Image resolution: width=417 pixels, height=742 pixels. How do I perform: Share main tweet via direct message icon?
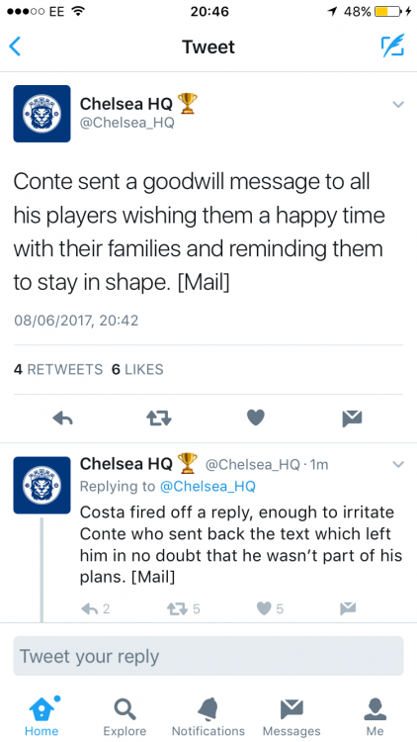(x=352, y=418)
